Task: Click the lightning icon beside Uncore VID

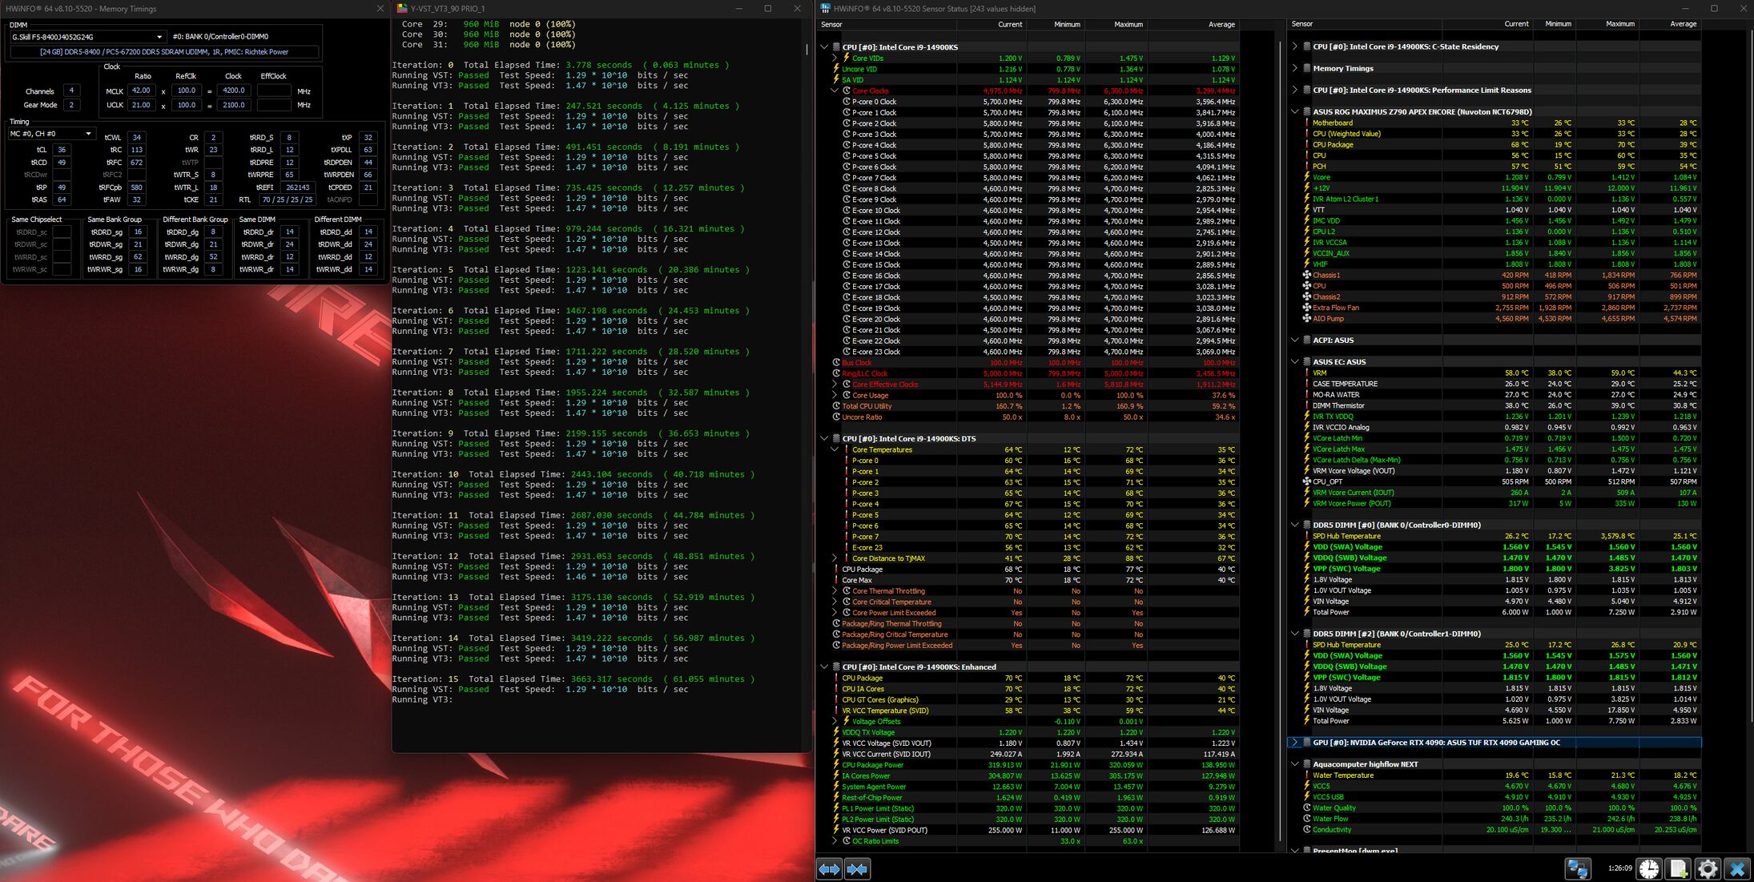Action: click(x=836, y=69)
